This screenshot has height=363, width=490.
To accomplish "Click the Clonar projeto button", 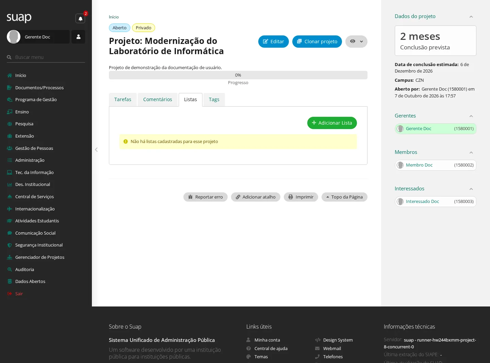I will click(317, 42).
